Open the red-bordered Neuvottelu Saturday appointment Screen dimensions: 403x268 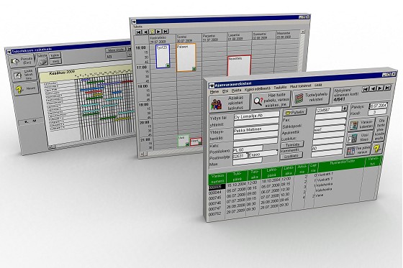239,65
